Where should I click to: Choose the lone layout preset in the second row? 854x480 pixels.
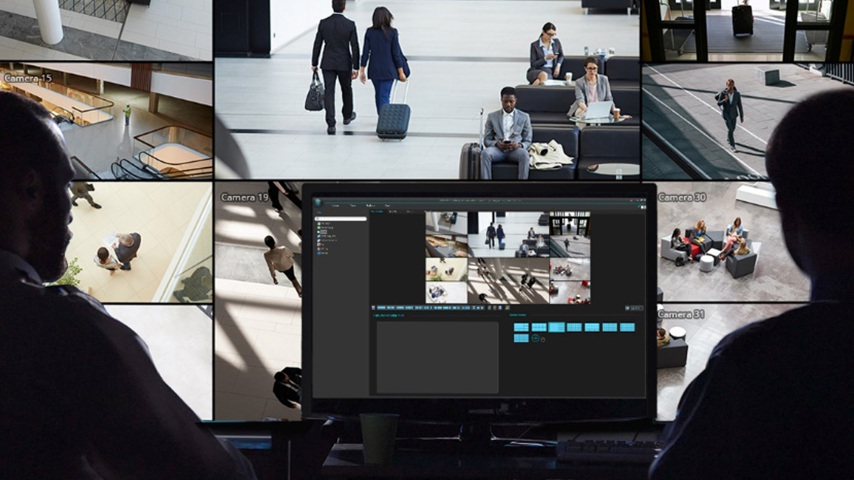coord(521,338)
